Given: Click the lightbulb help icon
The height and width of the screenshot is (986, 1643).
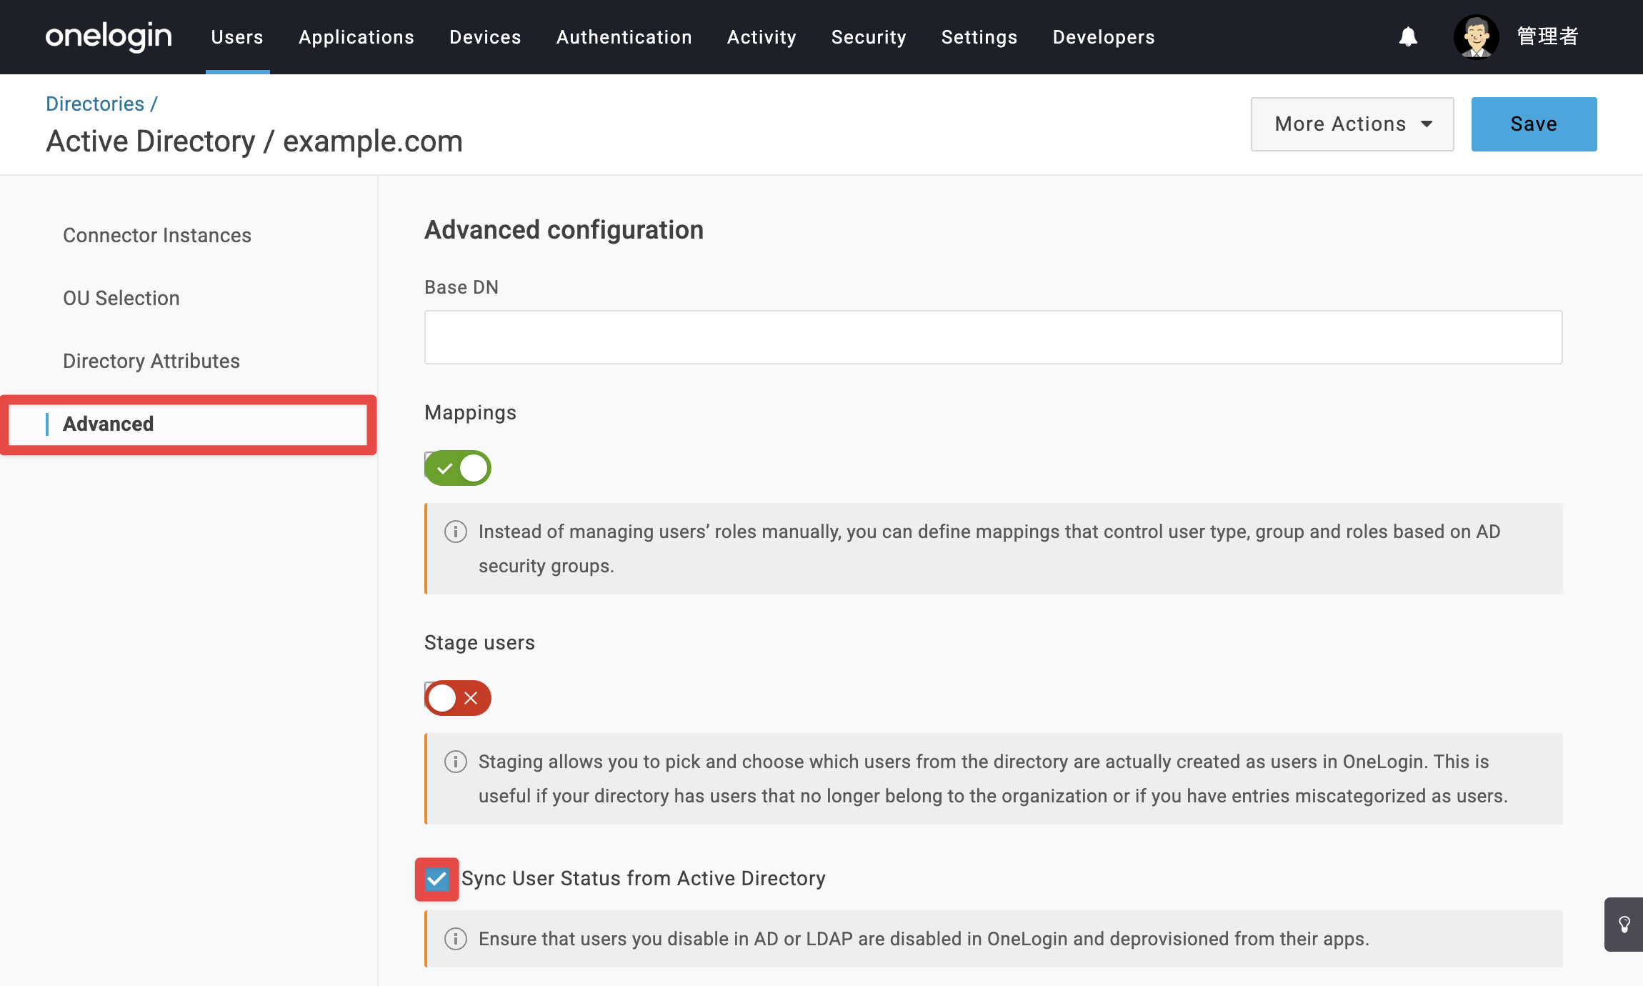Looking at the screenshot, I should pos(1624,925).
